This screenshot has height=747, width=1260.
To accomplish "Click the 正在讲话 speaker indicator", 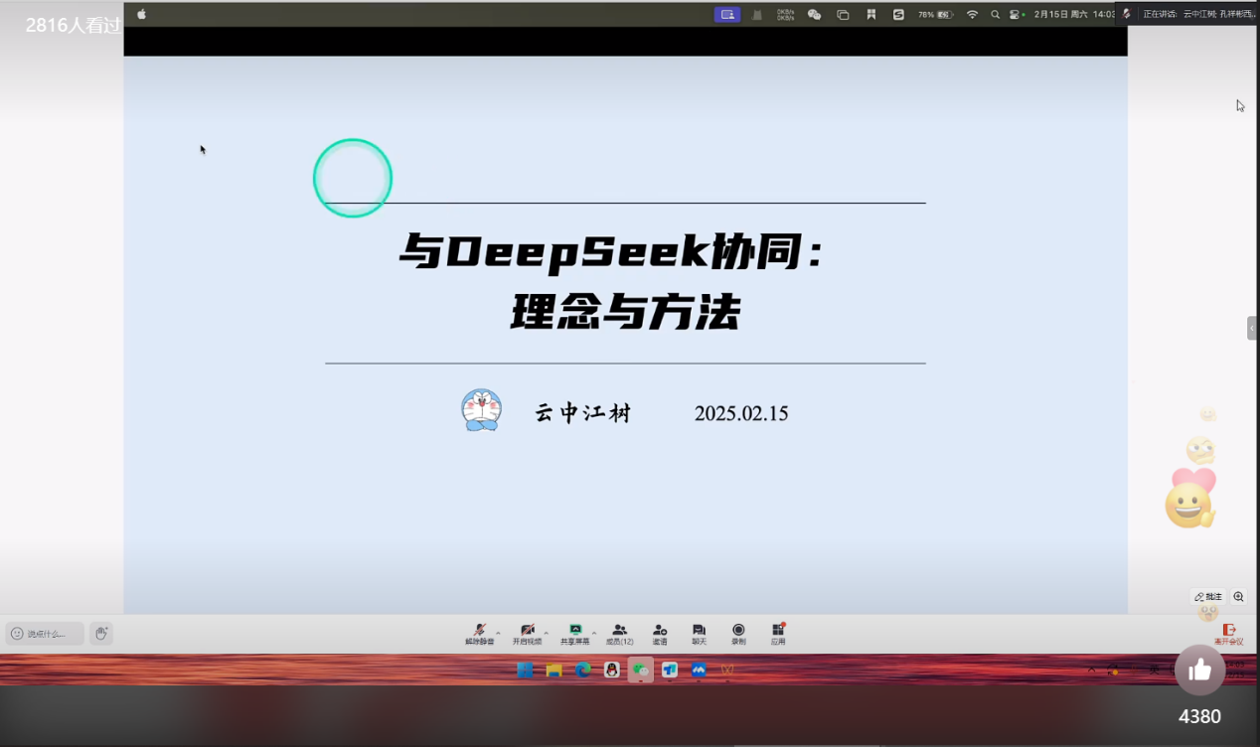I will click(x=1188, y=14).
